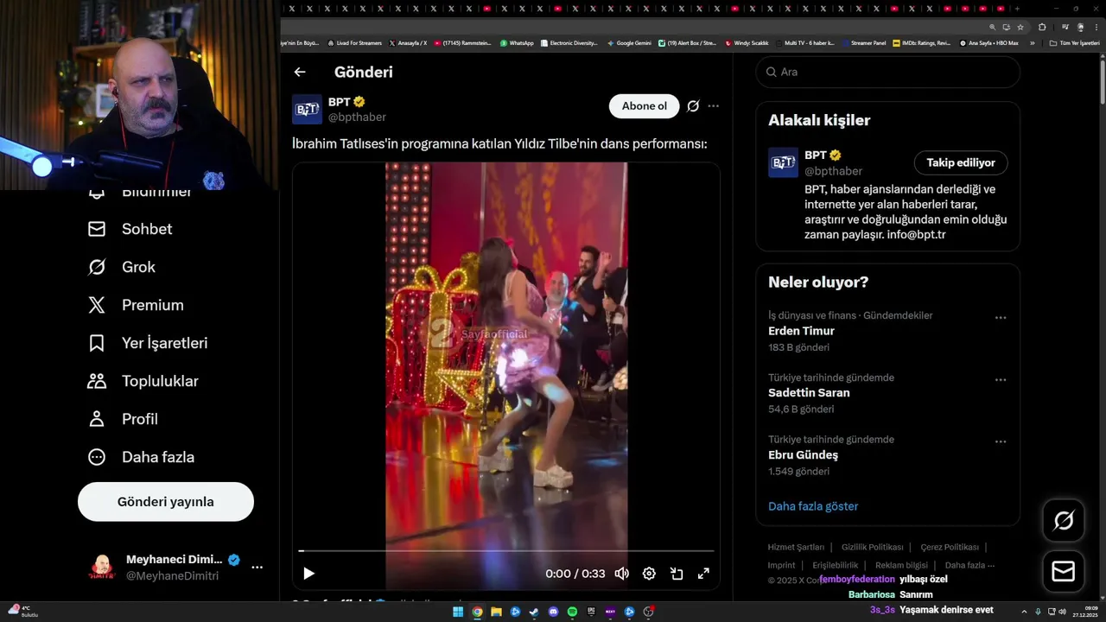Click the Abone ol button
This screenshot has height=622, width=1106.
click(x=645, y=106)
